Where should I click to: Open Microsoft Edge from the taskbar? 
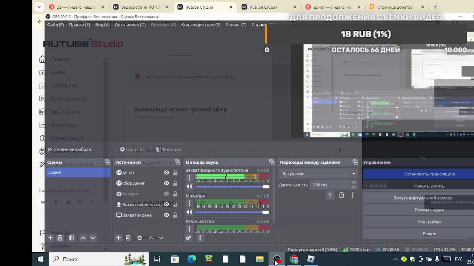coord(192,259)
